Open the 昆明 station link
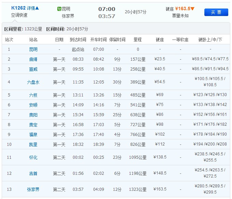This screenshot has width=232, height=199. [x=33, y=49]
